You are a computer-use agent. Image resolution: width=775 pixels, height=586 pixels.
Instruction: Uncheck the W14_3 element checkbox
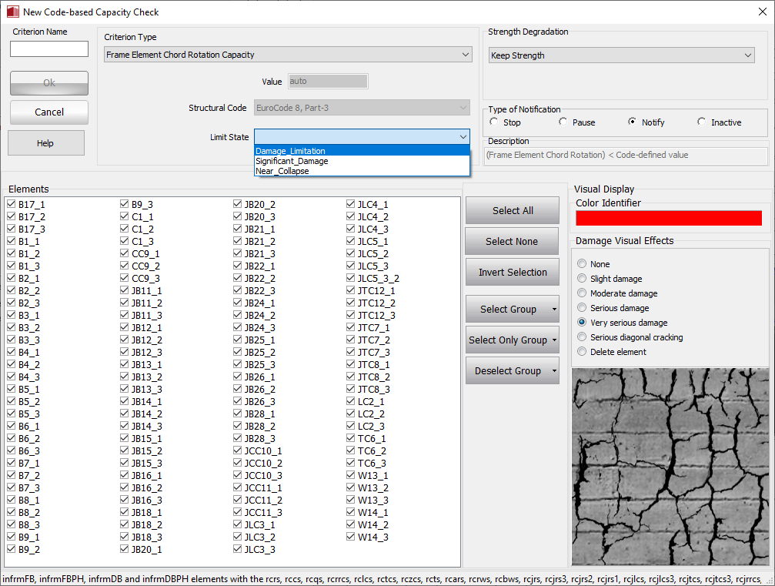coord(351,537)
